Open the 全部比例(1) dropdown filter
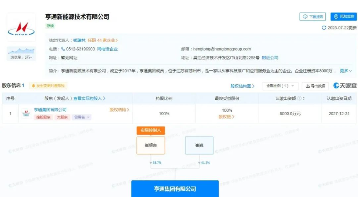The height and width of the screenshot is (199, 359). 281,86
